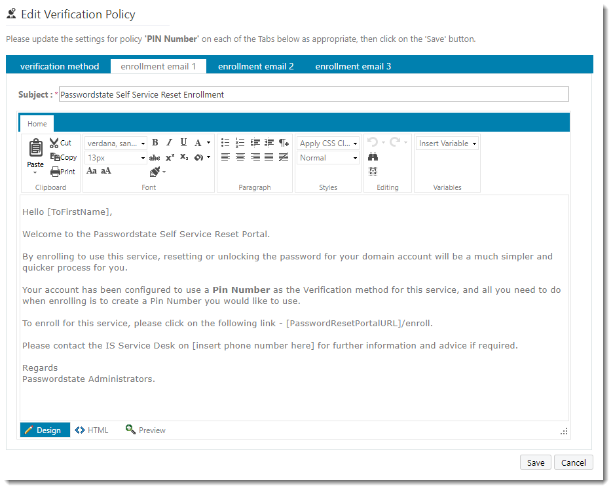The width and height of the screenshot is (613, 490).
Task: Click the bold 'Pin Number' text
Action: [241, 290]
